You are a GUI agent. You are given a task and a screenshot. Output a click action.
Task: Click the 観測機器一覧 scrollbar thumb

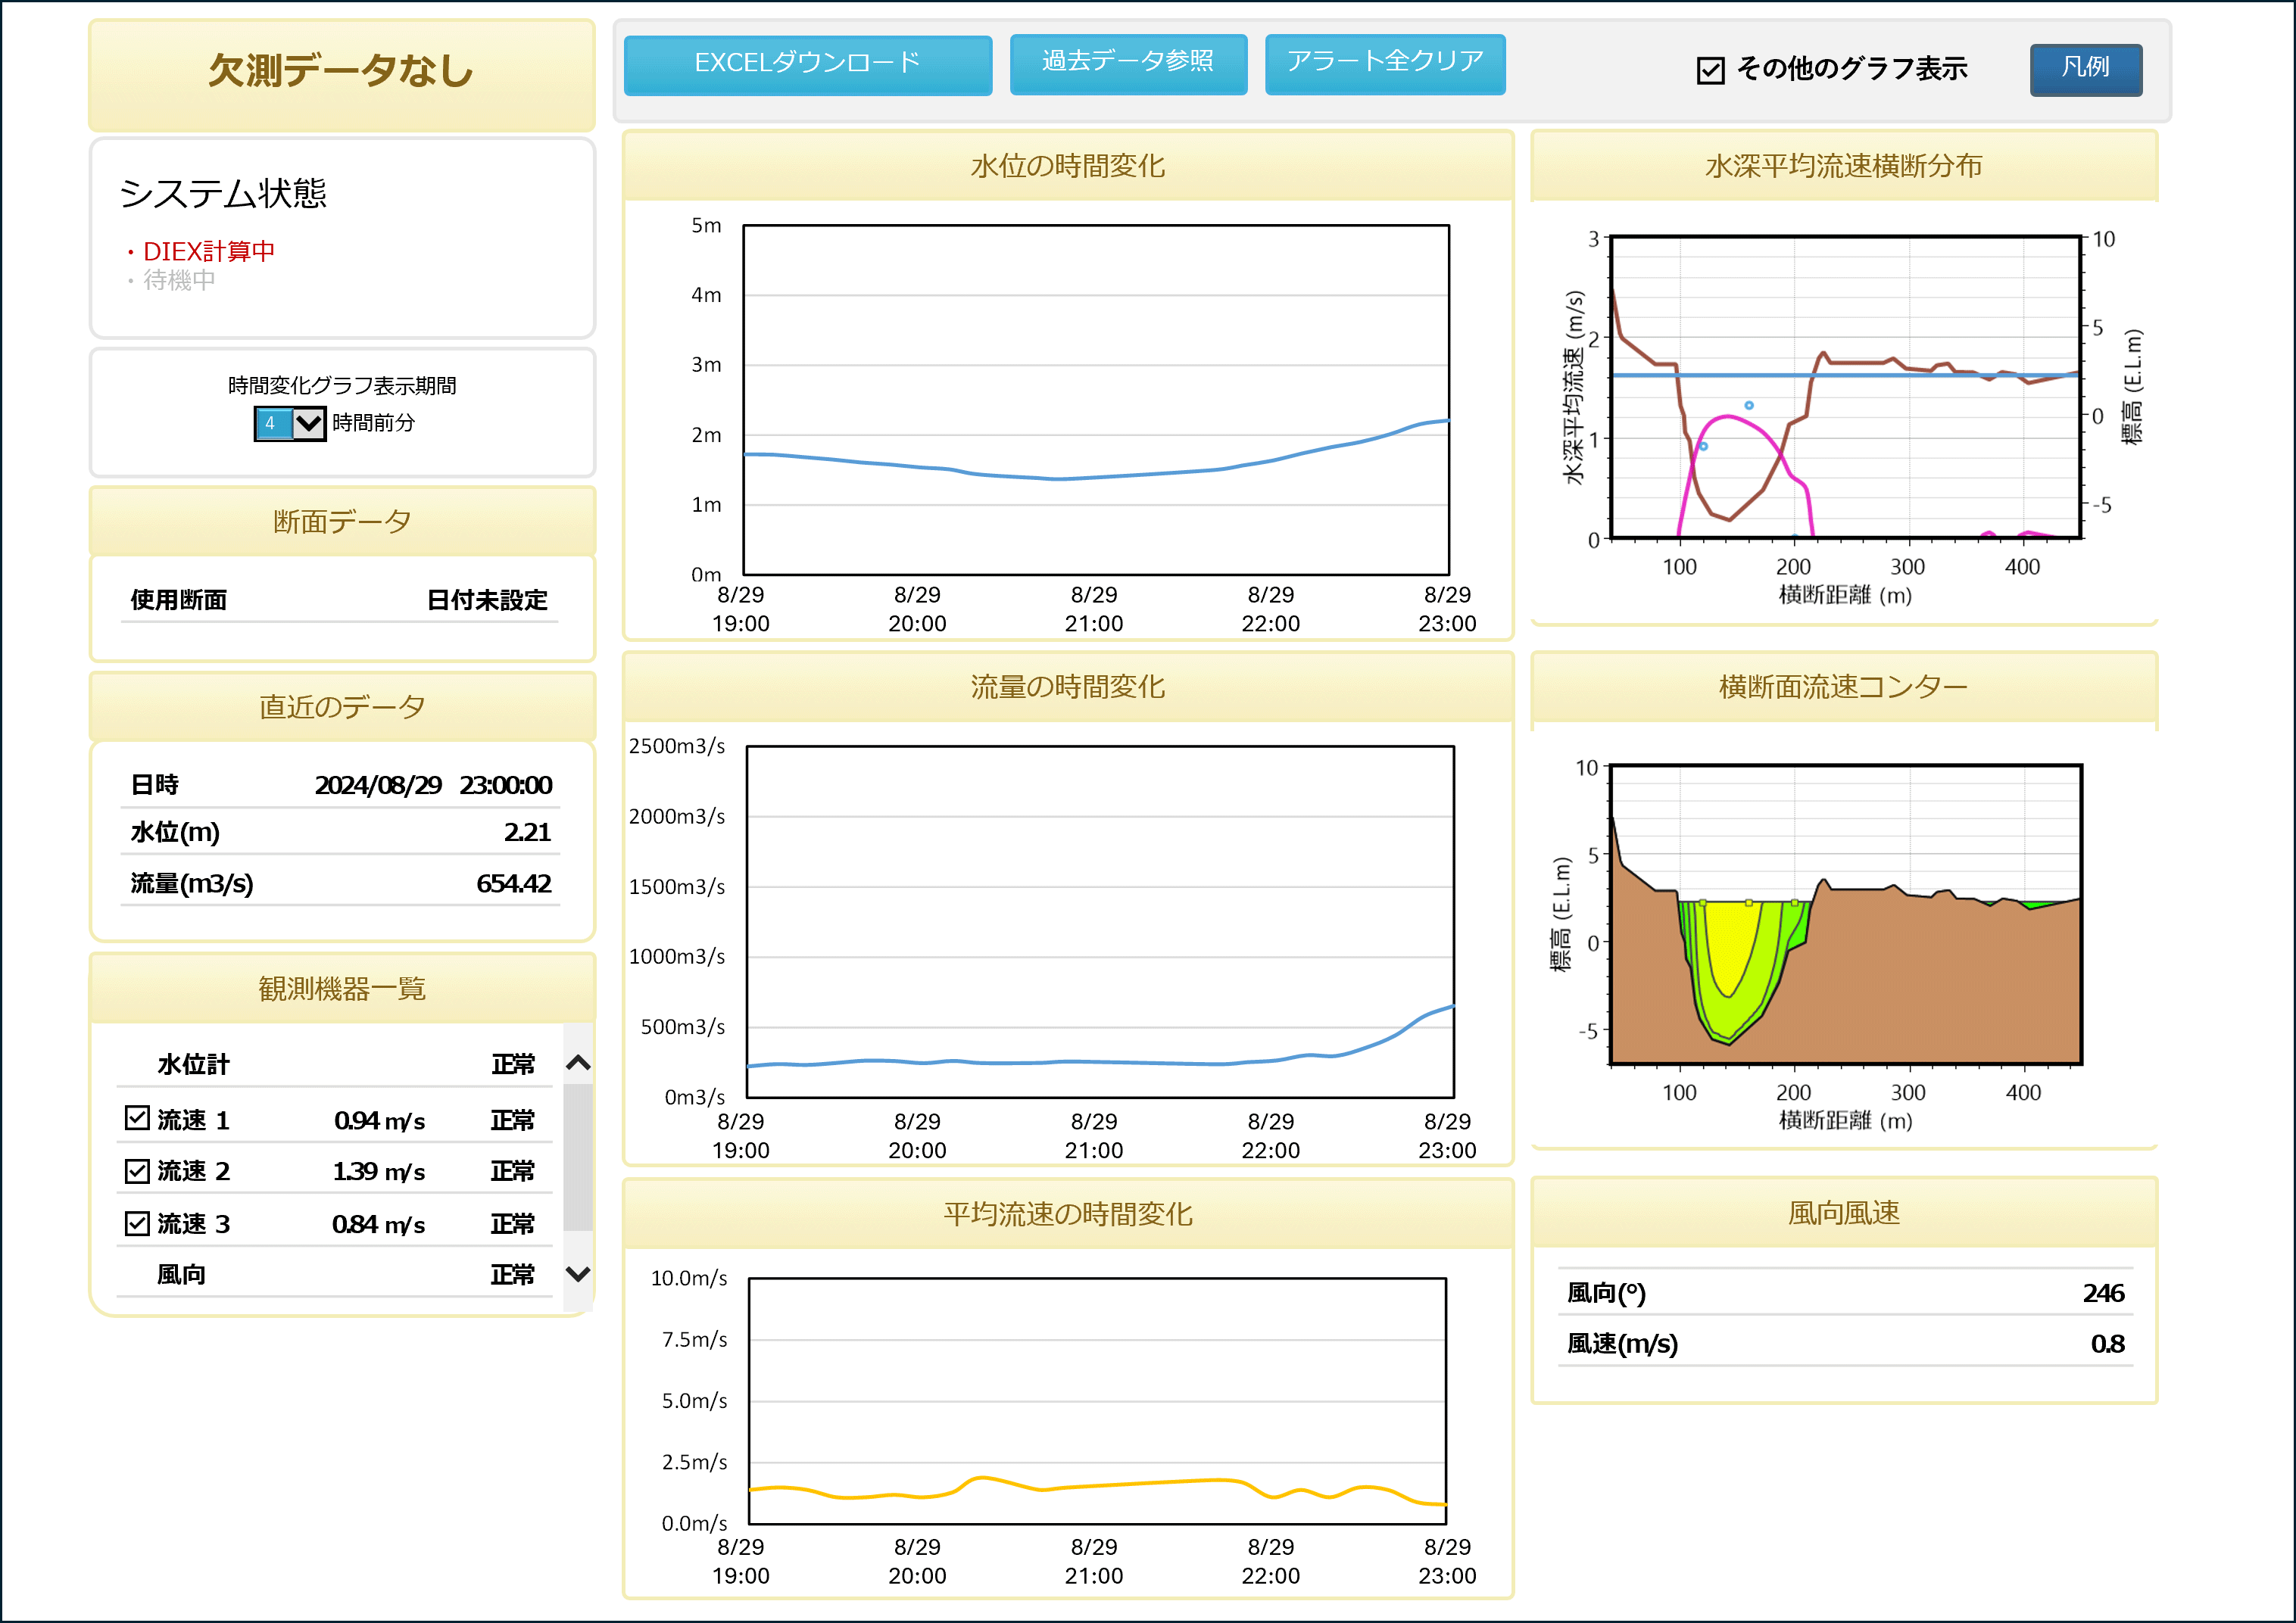pyautogui.click(x=578, y=1159)
